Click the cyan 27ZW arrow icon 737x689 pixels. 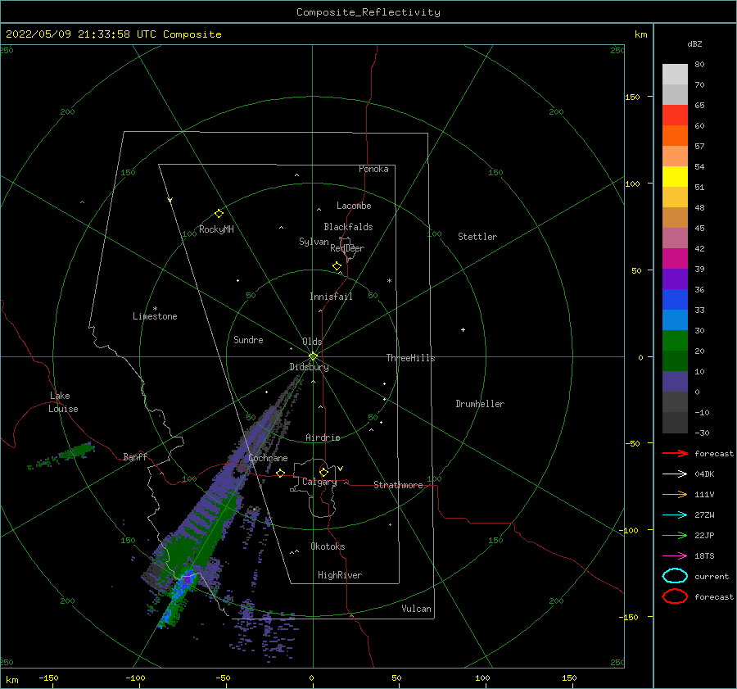point(675,515)
